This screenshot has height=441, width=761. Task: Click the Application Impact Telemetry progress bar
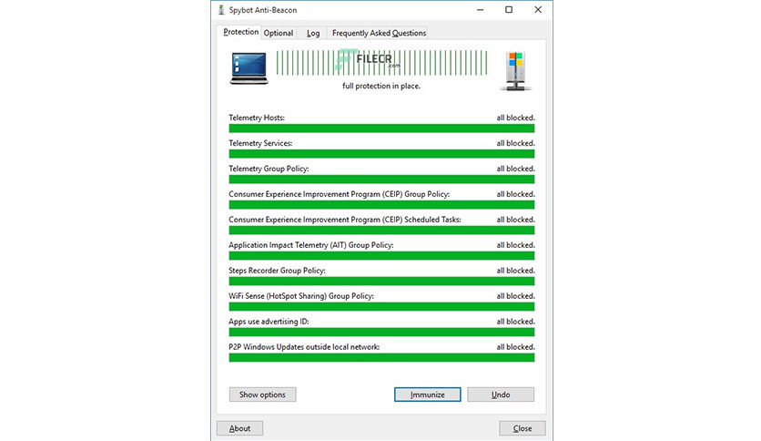coord(381,255)
